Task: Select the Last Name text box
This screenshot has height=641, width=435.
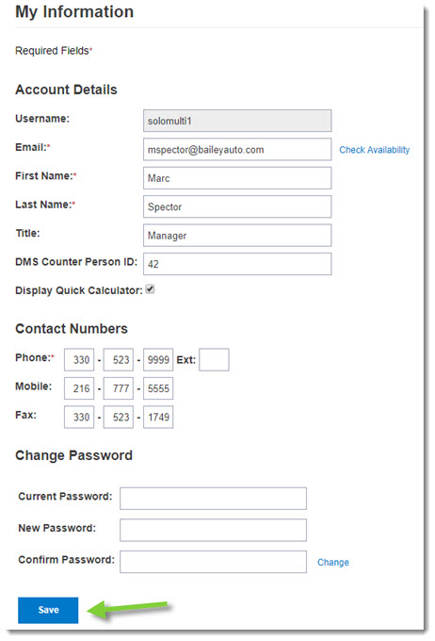Action: pyautogui.click(x=237, y=206)
